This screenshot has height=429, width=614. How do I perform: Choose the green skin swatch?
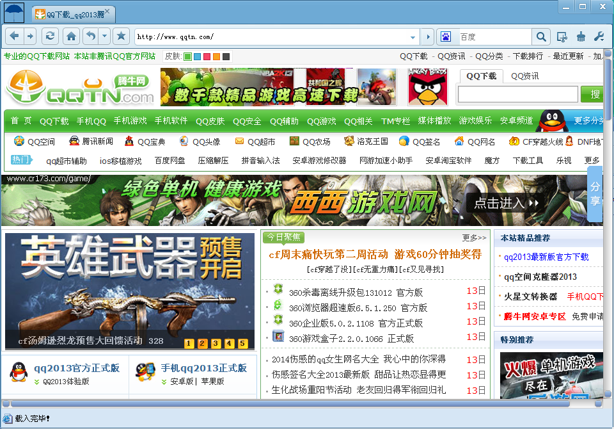click(187, 56)
